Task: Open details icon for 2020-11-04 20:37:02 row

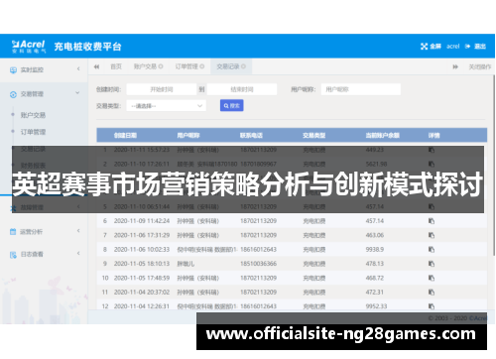Action: tap(432, 292)
